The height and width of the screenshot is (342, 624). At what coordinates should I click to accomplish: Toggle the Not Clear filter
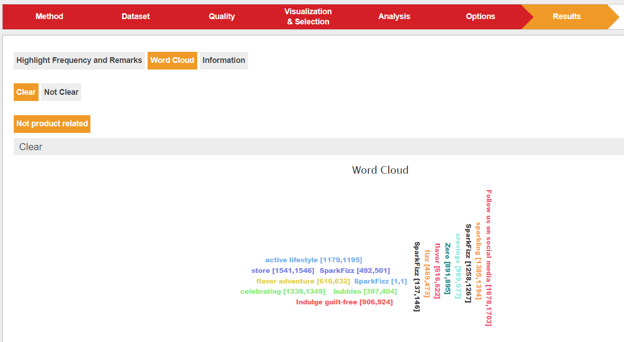[x=61, y=92]
